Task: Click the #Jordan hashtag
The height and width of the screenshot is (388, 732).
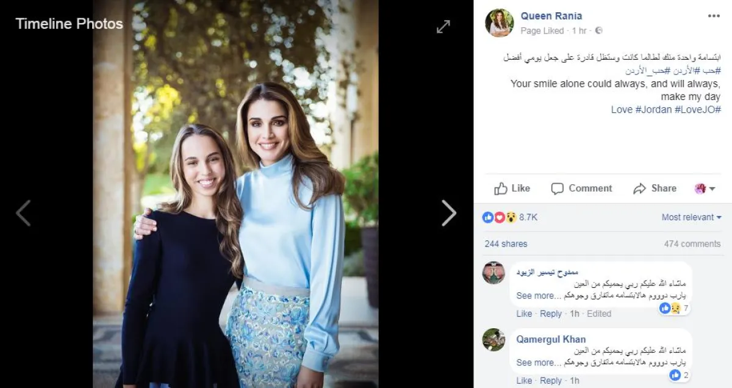Action: click(653, 110)
